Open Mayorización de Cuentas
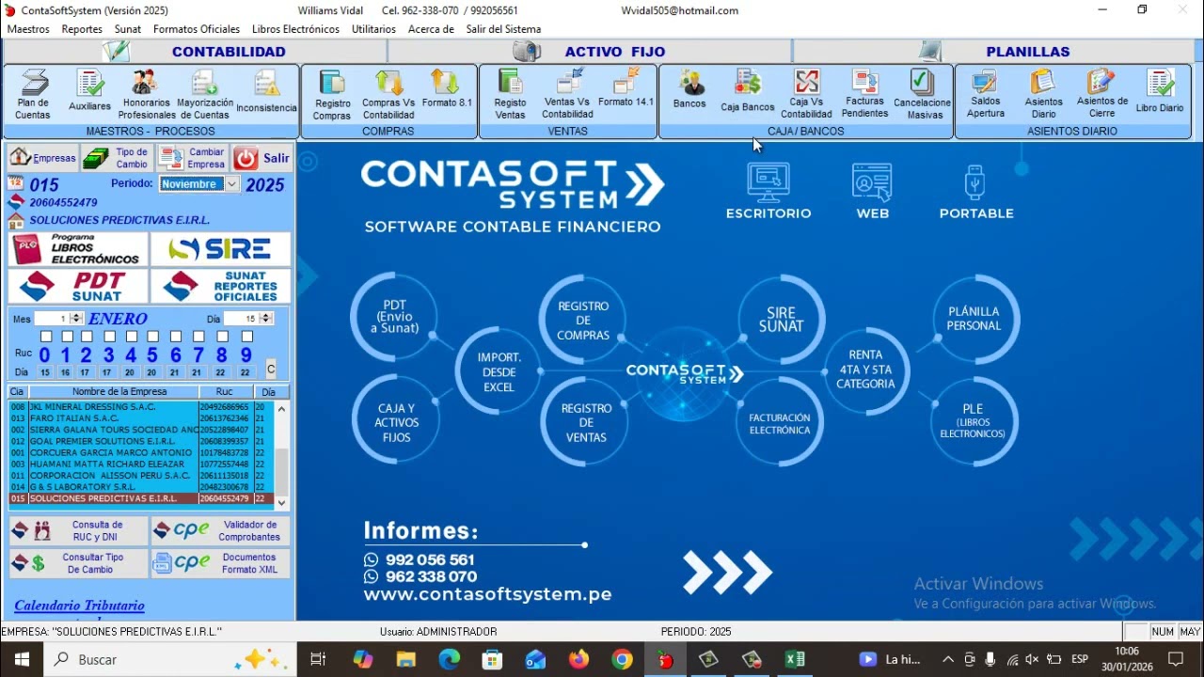 pos(205,95)
